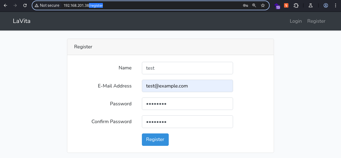
Task: Open the Extensions puzzle piece menu
Action: [x=296, y=5]
